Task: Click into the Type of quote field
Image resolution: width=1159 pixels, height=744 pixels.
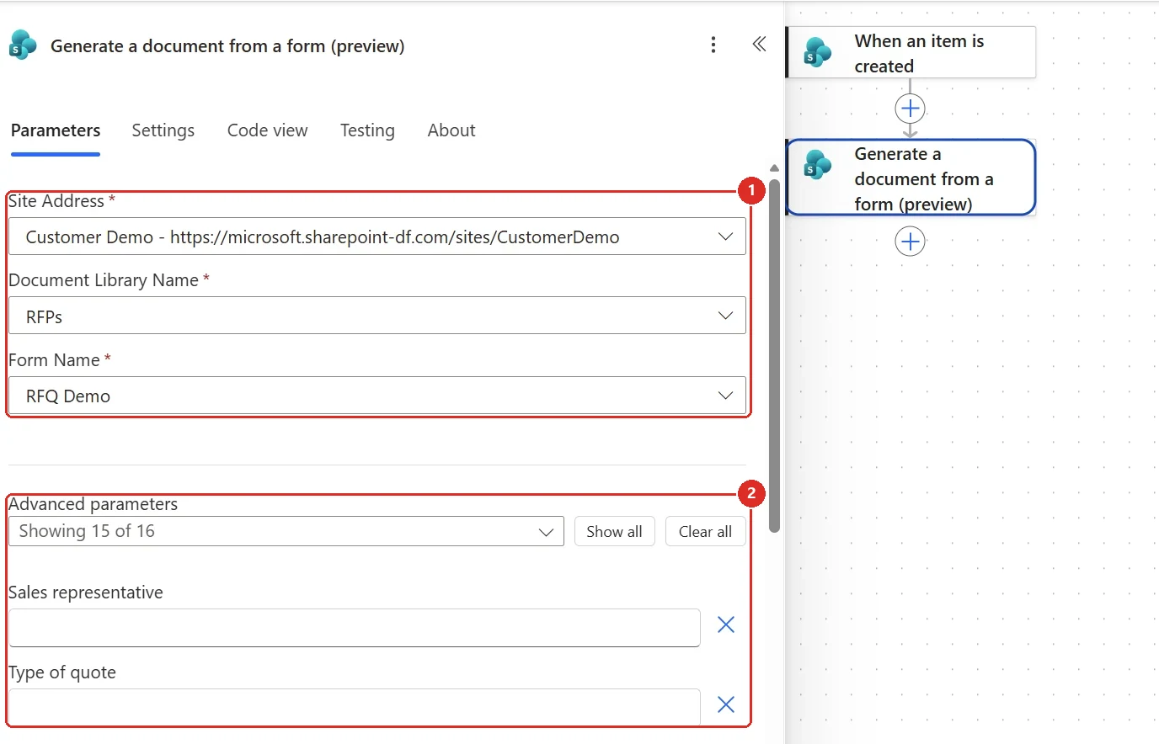Action: 355,707
